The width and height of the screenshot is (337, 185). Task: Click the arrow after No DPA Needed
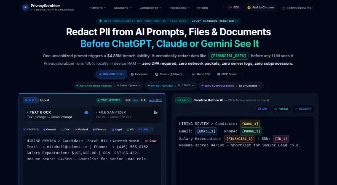pyautogui.click(x=259, y=86)
